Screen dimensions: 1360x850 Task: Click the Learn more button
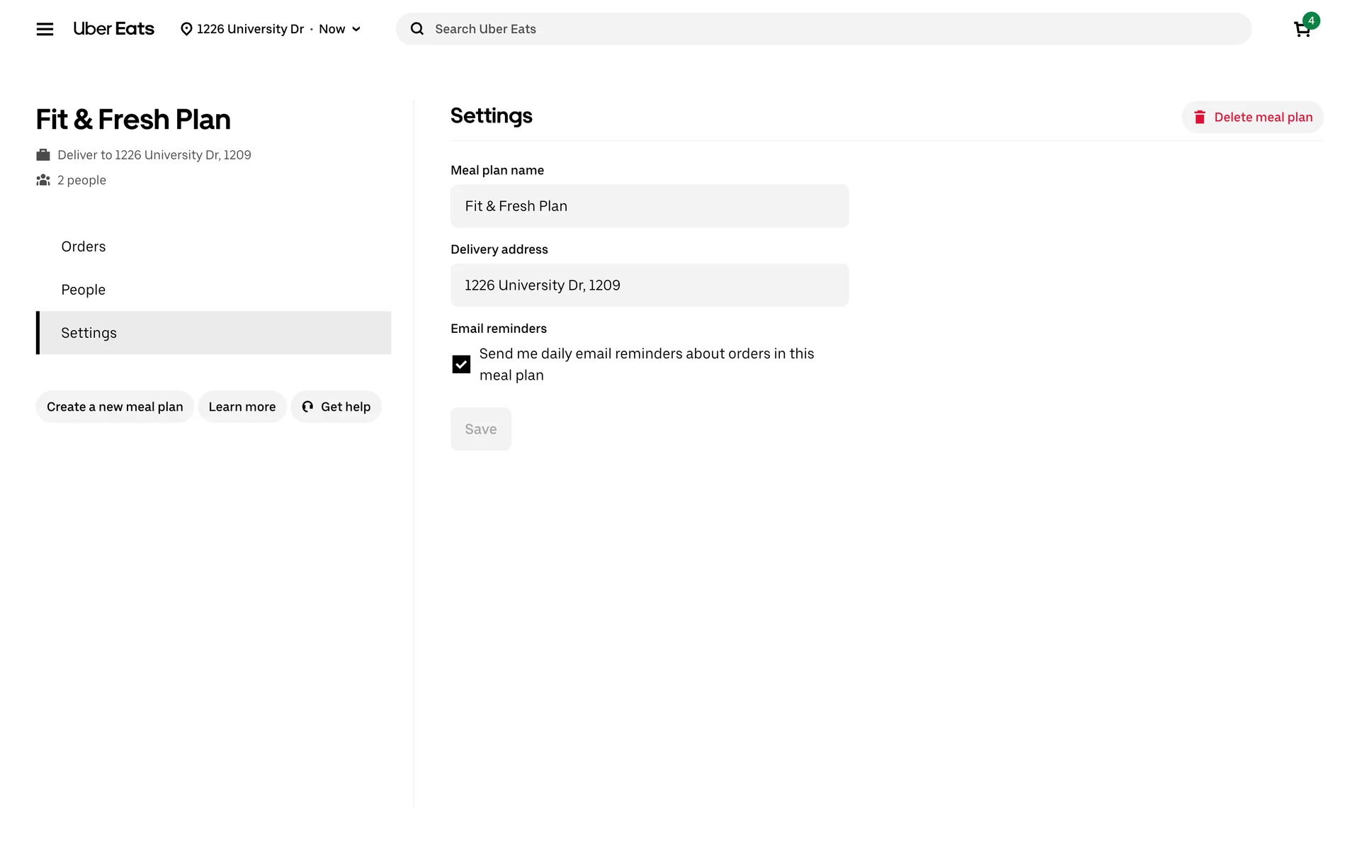242,407
